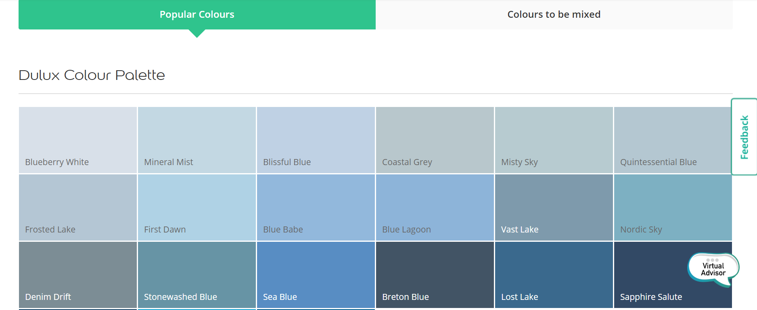Screen dimensions: 757x310
Task: Select the Stonewashed Blue tile
Action: pyautogui.click(x=197, y=275)
